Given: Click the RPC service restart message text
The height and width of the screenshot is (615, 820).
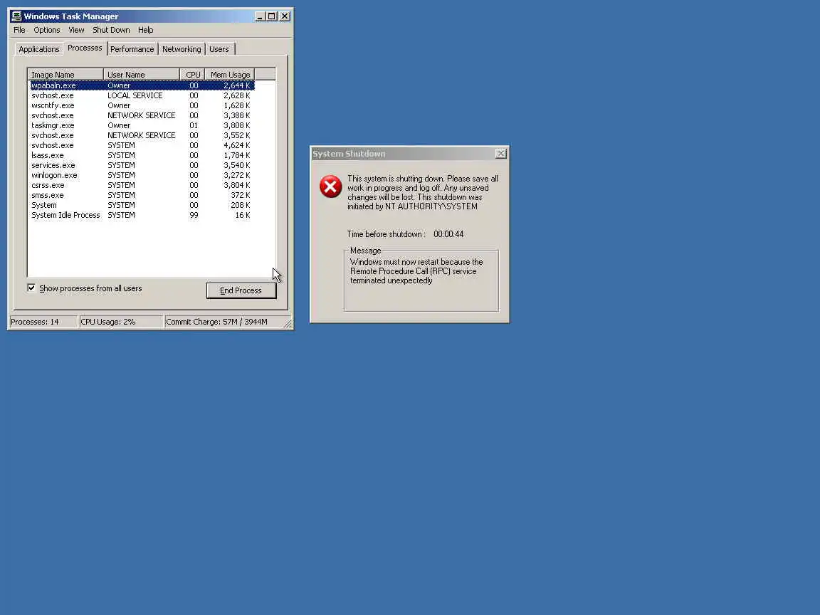Looking at the screenshot, I should click(x=416, y=271).
